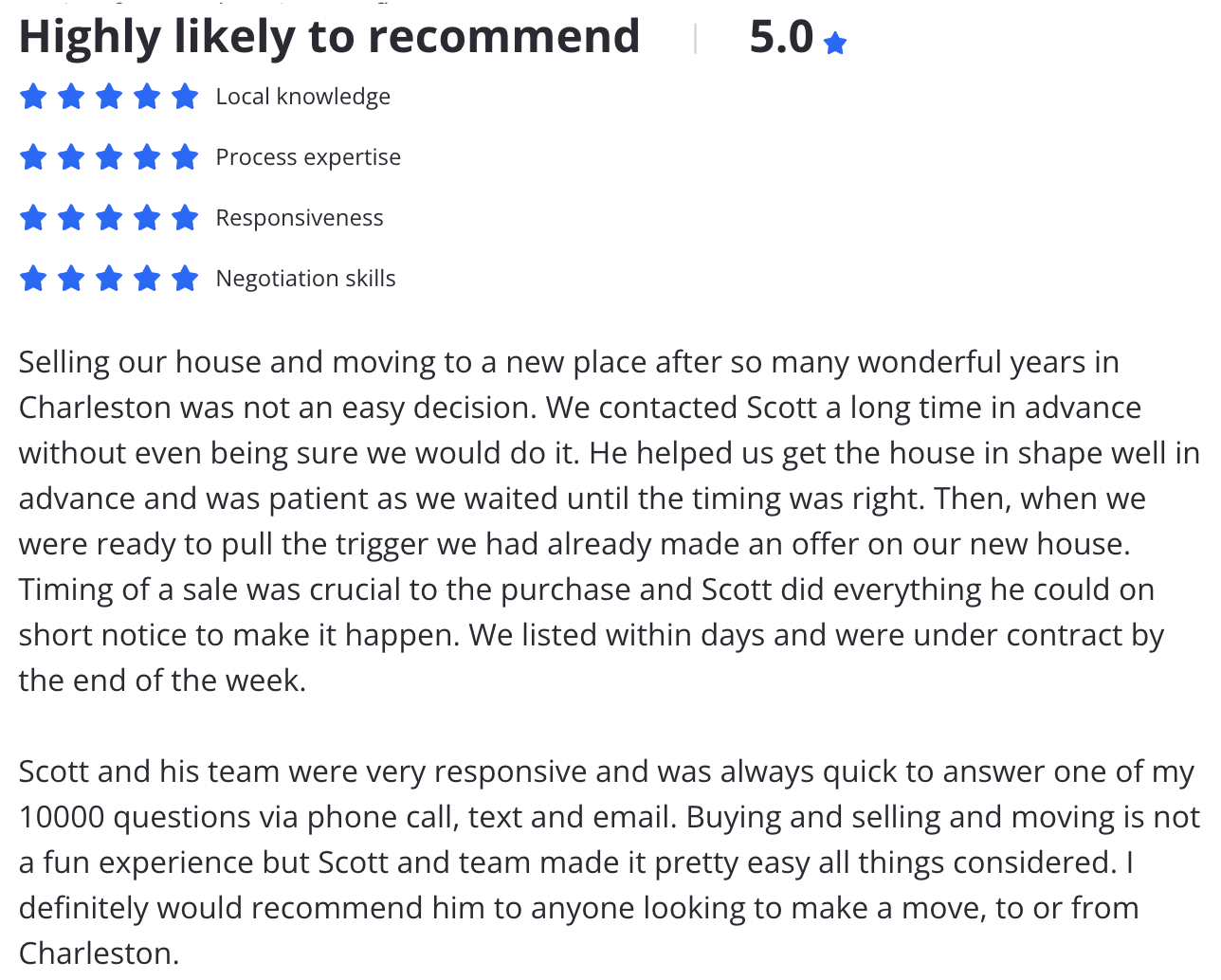Click the first star of Local knowledge rating

point(33,96)
